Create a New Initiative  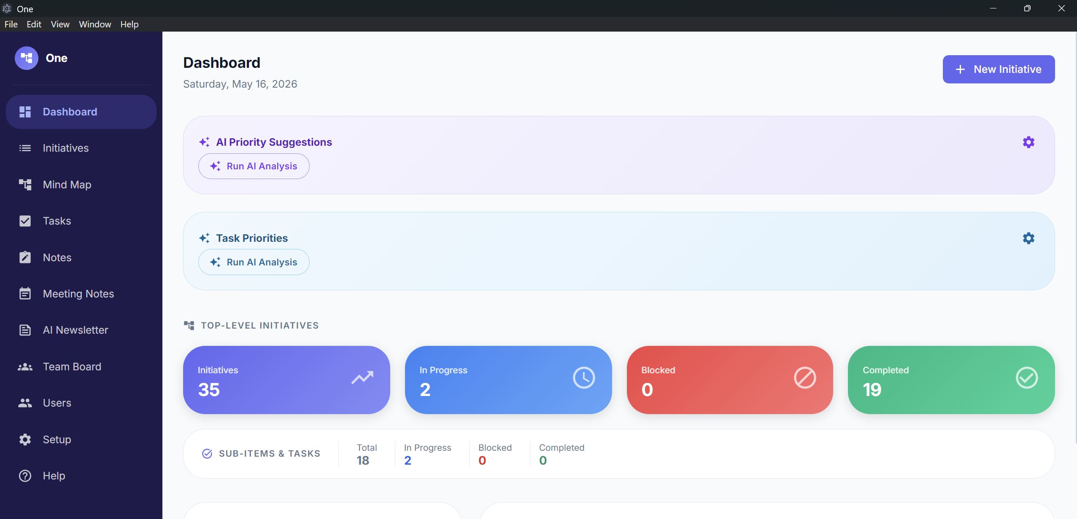tap(999, 69)
